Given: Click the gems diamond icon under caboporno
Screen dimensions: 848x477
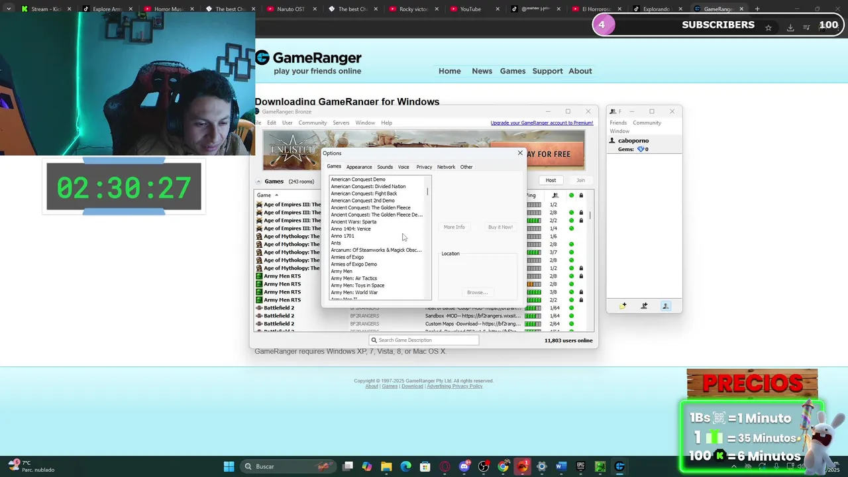Looking at the screenshot, I should pyautogui.click(x=641, y=149).
